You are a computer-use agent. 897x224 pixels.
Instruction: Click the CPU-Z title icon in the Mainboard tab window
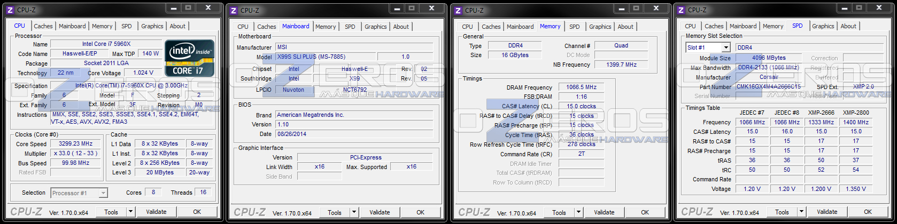tap(234, 10)
